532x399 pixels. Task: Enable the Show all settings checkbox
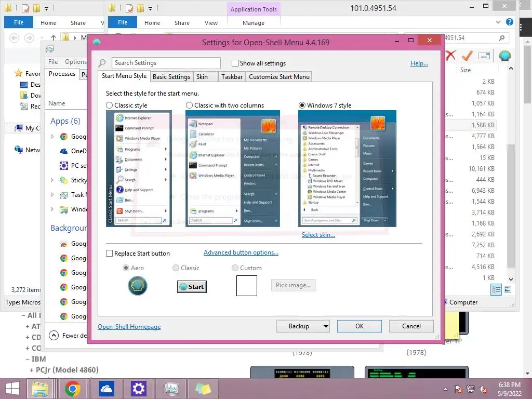point(235,63)
